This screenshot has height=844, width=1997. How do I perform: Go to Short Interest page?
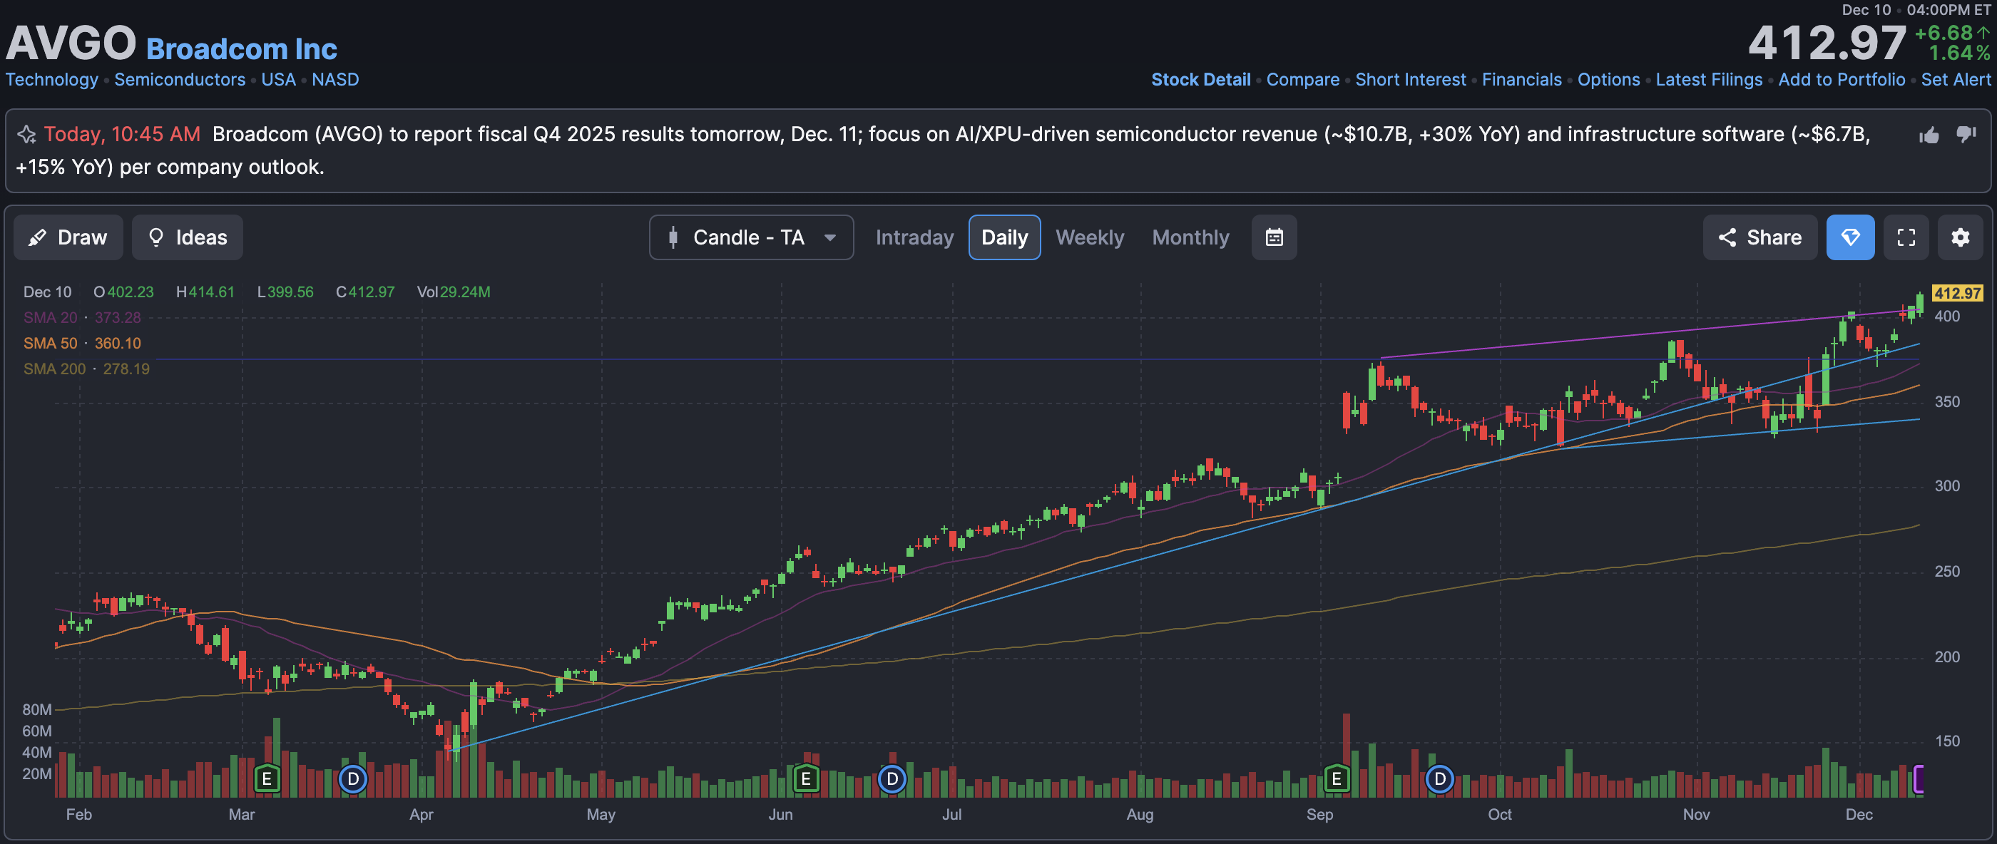[1410, 80]
